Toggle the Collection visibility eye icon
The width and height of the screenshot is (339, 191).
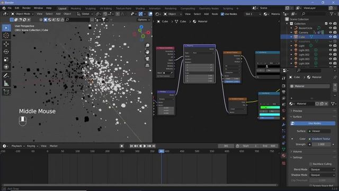click(x=331, y=23)
